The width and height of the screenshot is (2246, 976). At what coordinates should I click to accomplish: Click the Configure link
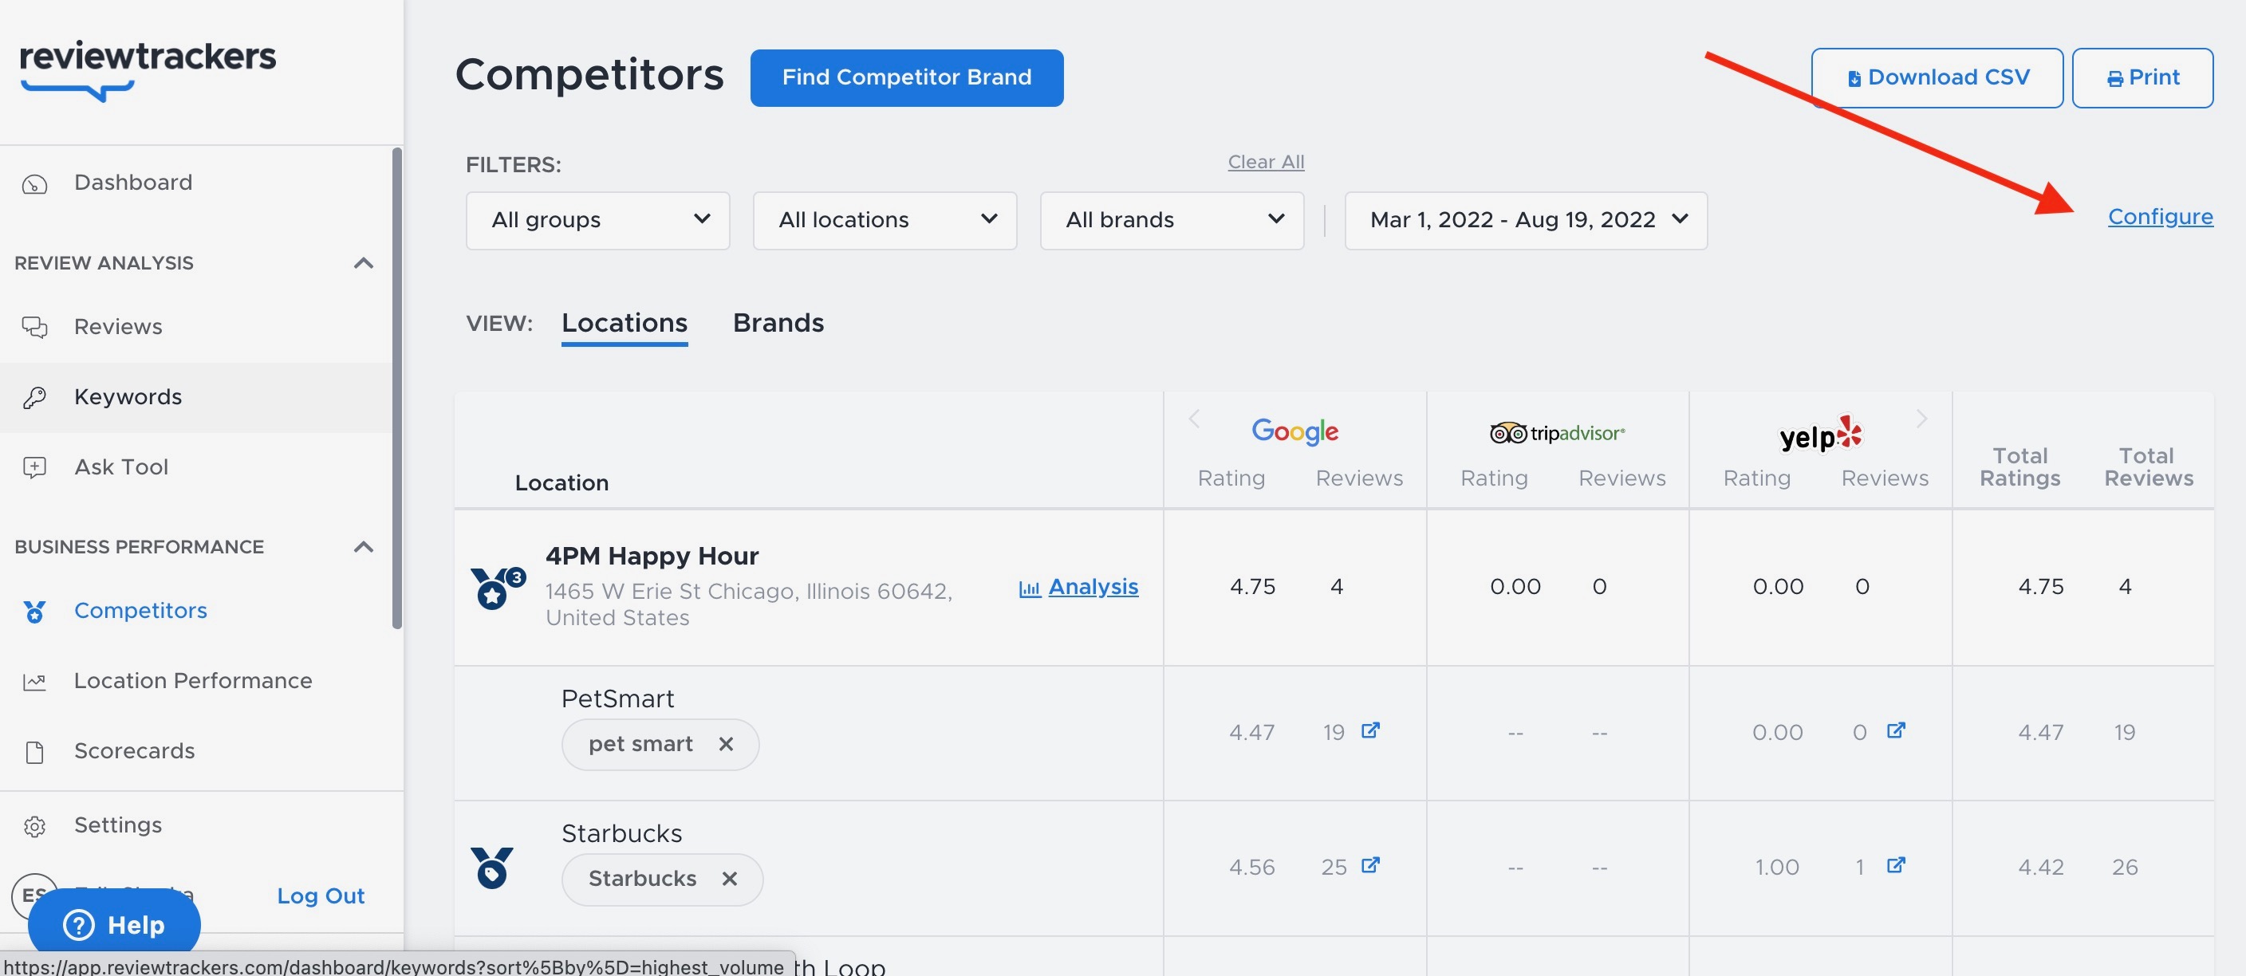2160,217
